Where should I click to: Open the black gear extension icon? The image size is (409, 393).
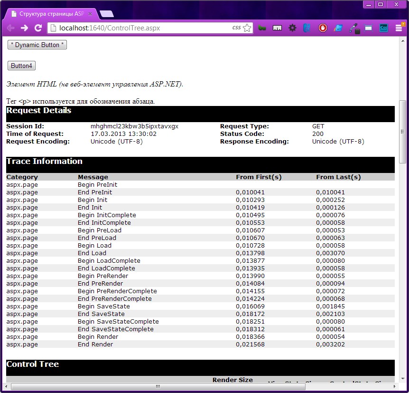[x=292, y=28]
